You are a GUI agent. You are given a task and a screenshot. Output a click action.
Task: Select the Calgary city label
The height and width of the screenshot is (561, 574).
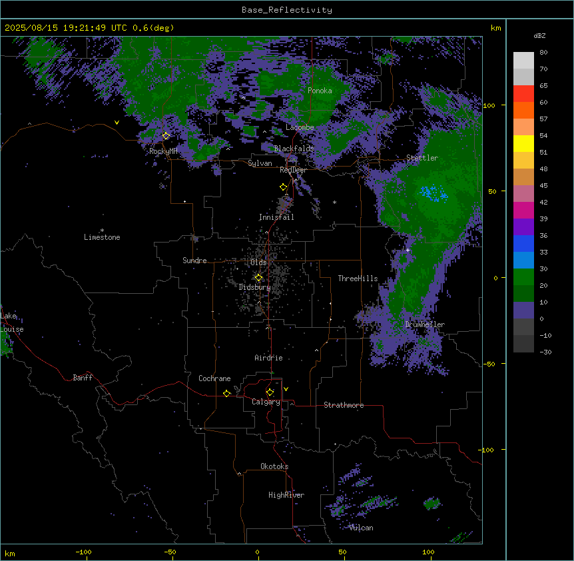tap(266, 402)
